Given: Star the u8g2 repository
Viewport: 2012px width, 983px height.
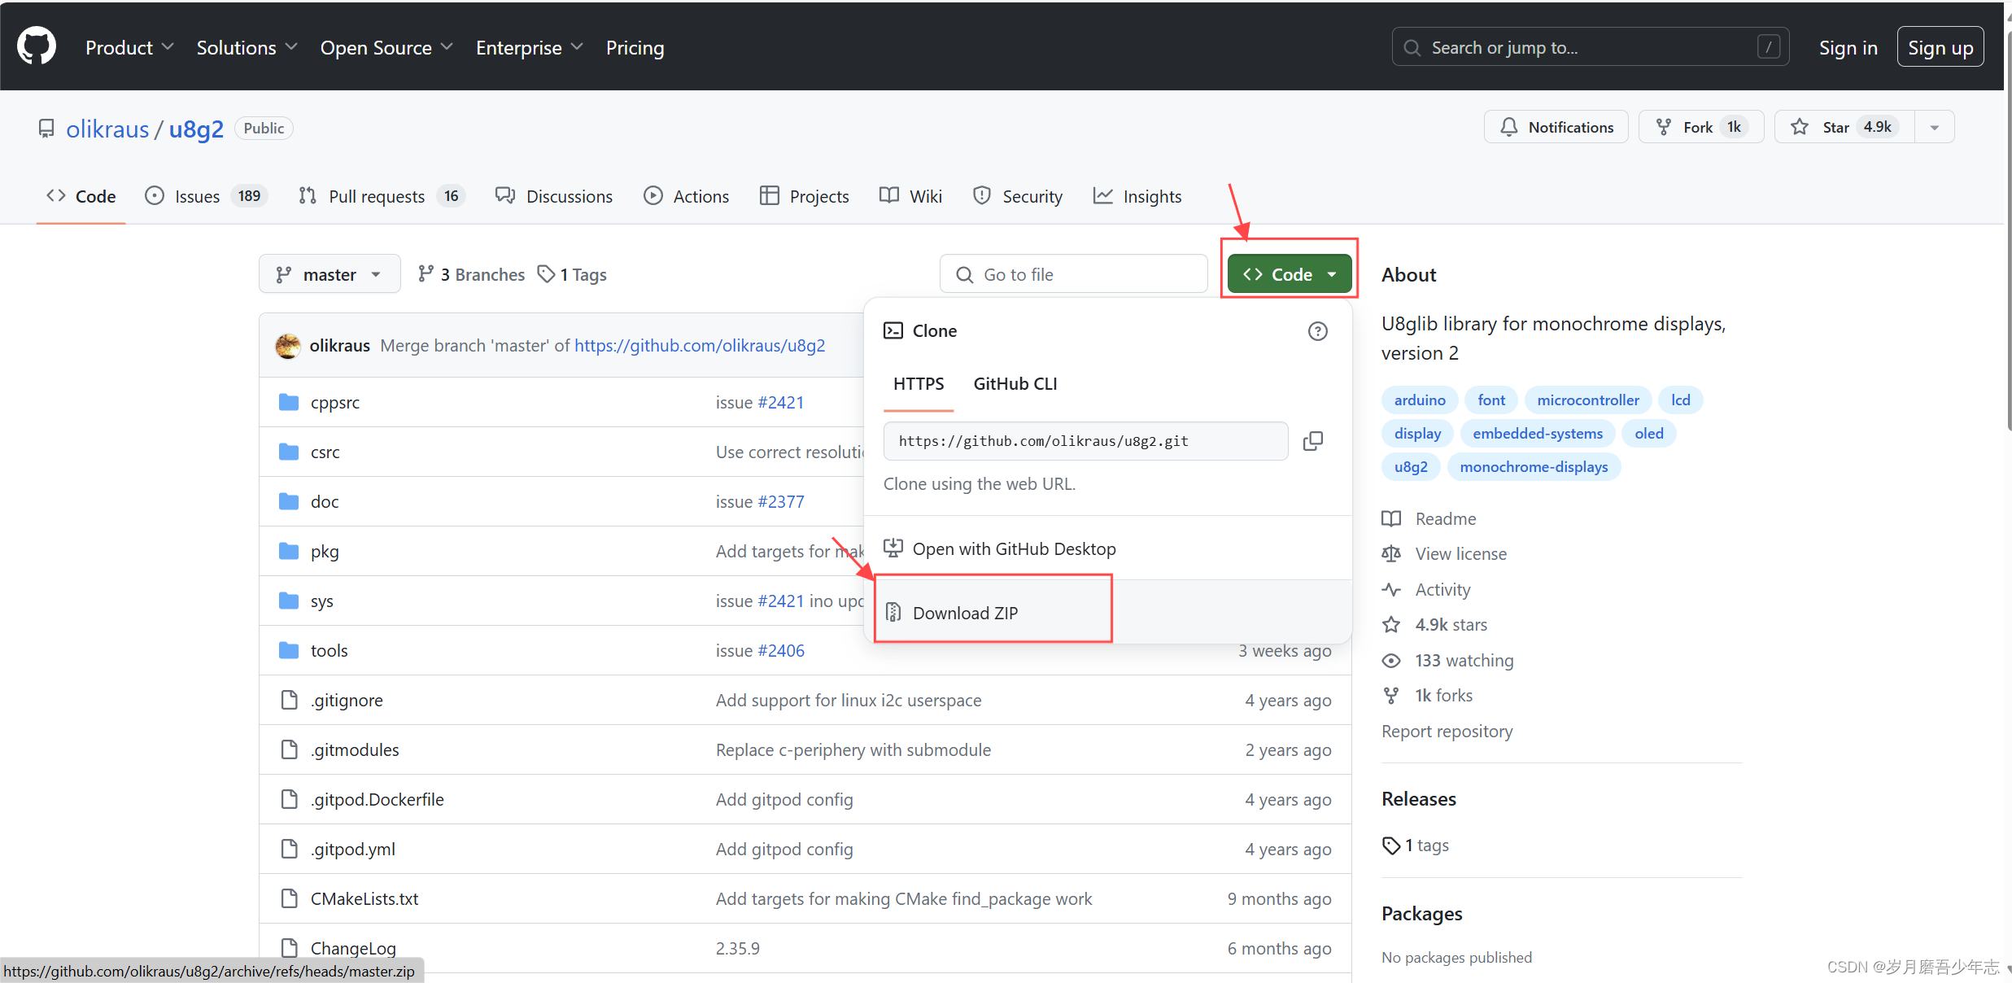Looking at the screenshot, I should coord(1844,127).
